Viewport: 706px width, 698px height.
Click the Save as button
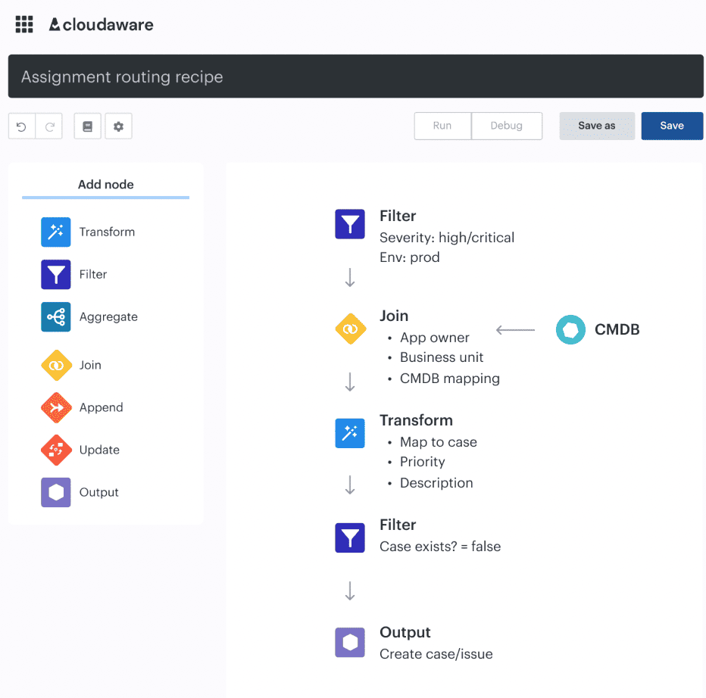pos(597,126)
